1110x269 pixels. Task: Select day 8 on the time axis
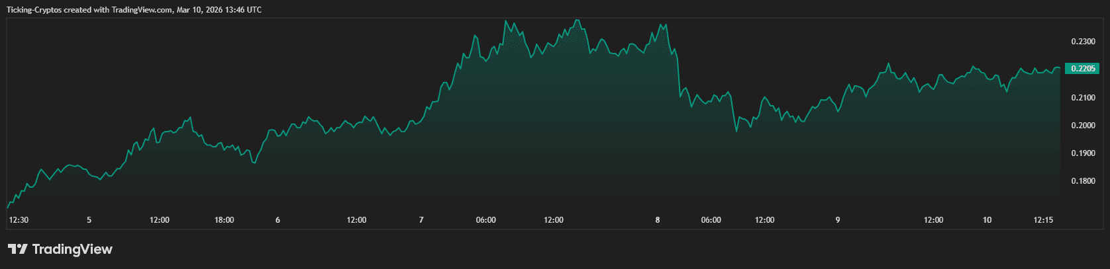click(x=658, y=220)
